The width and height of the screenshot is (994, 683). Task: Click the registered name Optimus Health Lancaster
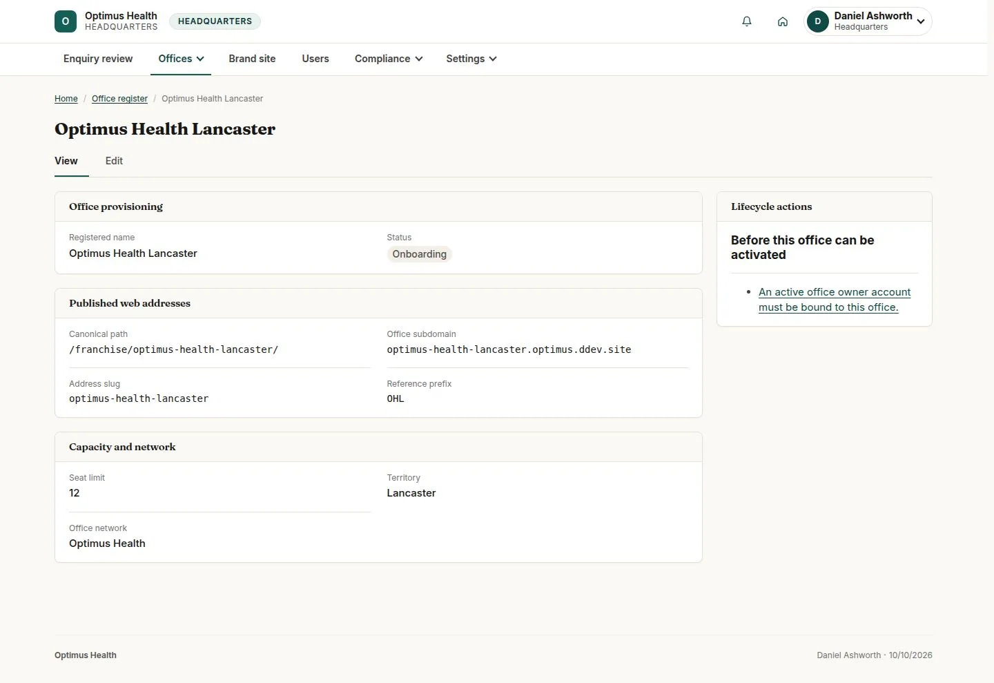(x=133, y=253)
